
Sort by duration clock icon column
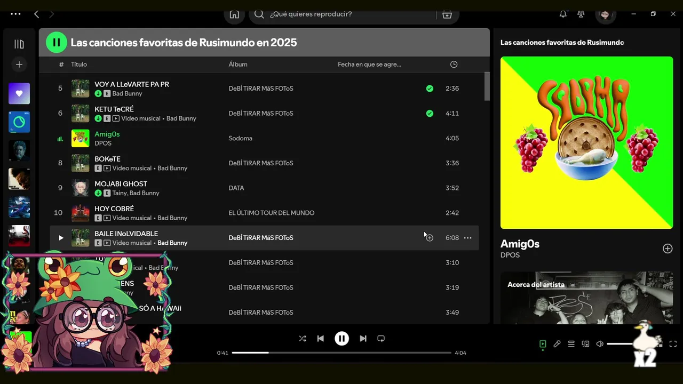[454, 65]
